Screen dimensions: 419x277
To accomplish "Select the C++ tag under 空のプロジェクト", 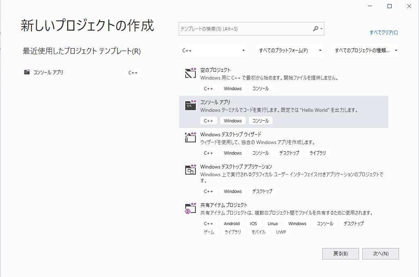I will coord(208,88).
